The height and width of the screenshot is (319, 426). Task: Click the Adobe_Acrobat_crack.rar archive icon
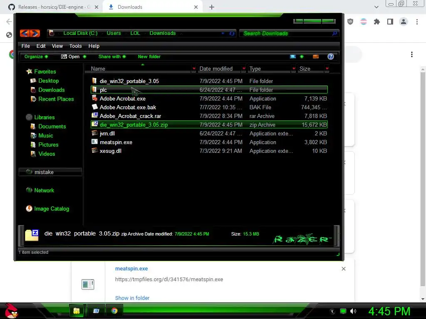[94, 115]
